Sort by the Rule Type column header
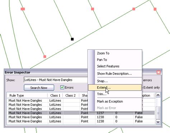The image size is (170, 133). pos(27,95)
